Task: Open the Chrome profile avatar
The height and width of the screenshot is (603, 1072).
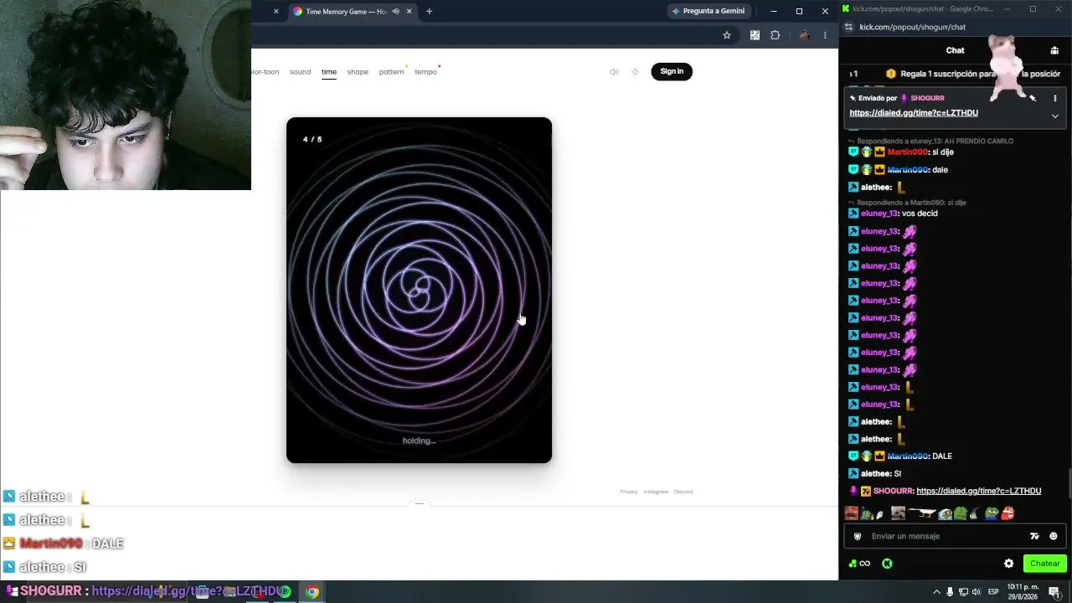Action: (x=804, y=35)
